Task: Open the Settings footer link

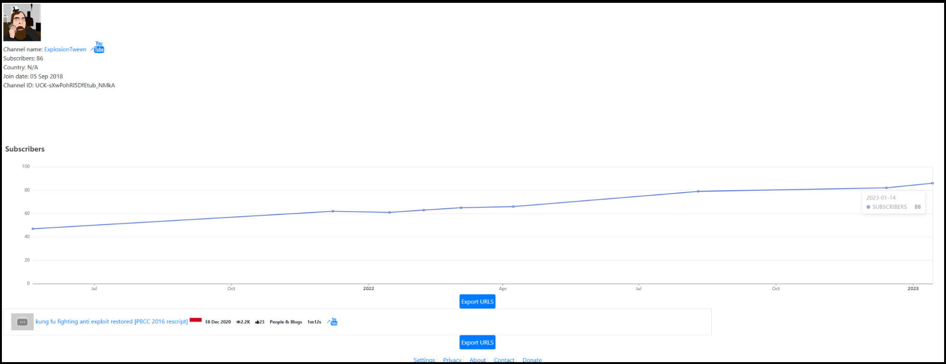Action: click(x=424, y=360)
